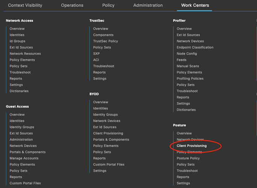Open Client Provisioning under BYOD
Image resolution: width=257 pixels, height=188 pixels.
108,133
